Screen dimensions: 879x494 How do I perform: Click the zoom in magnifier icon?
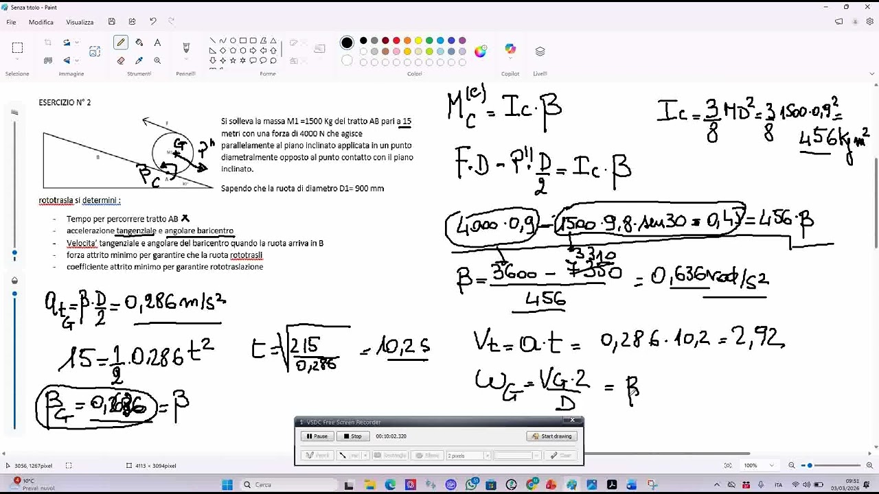point(870,465)
